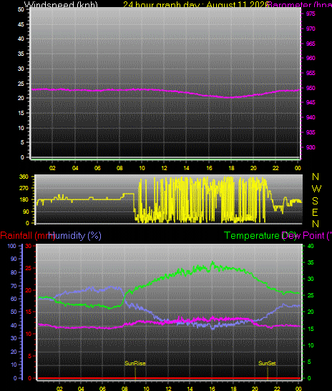Image resolution: width=332 pixels, height=391 pixels.
Task: Click the 35 windspeed axis value
Action: point(21,54)
